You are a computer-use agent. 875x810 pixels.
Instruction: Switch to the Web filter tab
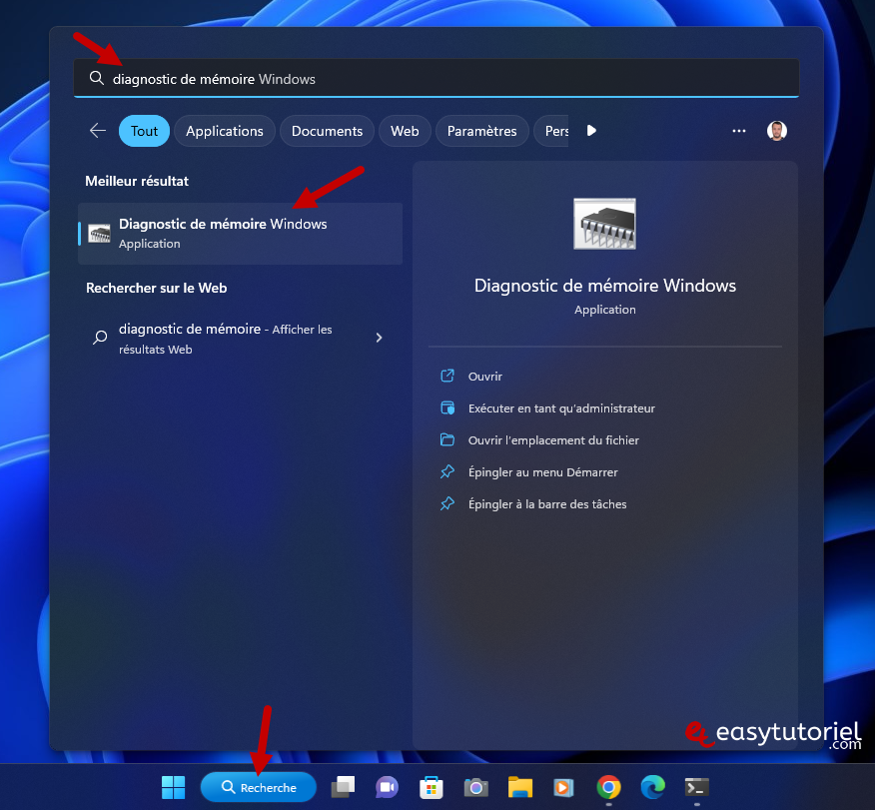[405, 131]
